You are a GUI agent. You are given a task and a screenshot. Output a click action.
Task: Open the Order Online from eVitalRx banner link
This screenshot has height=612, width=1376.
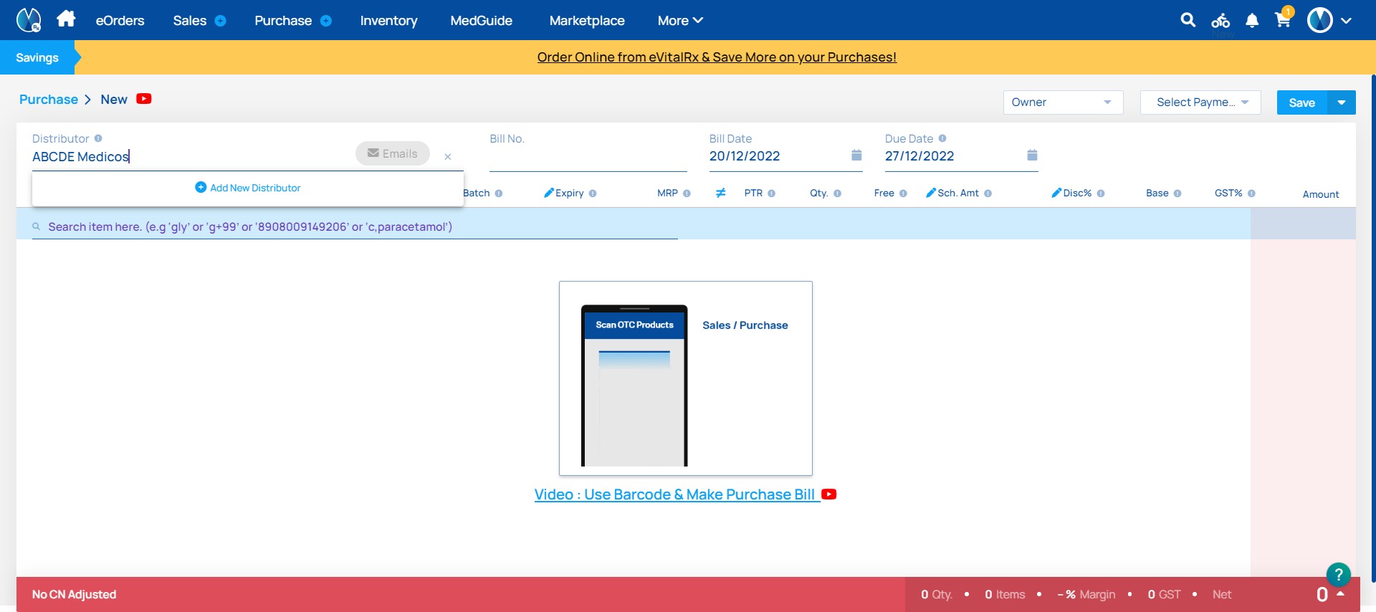717,57
